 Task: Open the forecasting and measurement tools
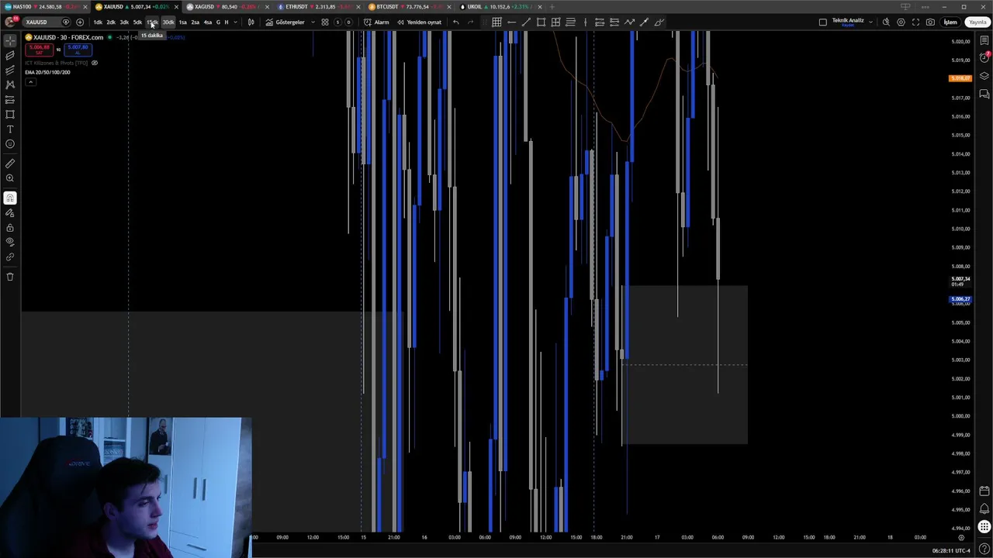[10, 99]
